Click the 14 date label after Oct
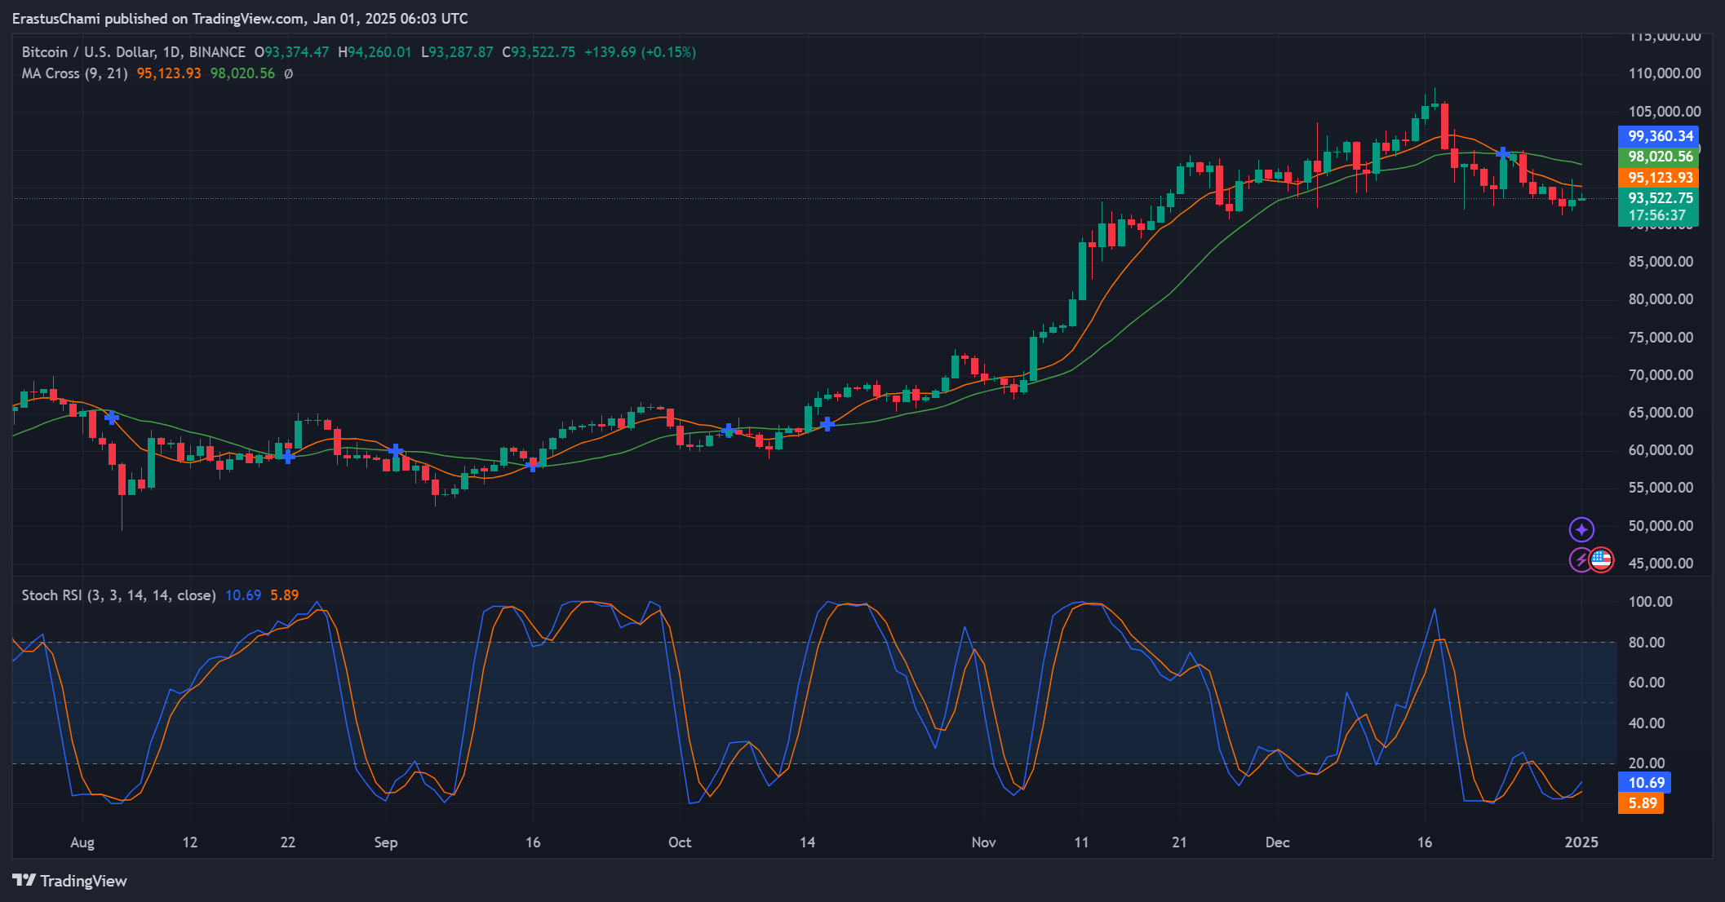Screen dimensions: 1725x902 (x=807, y=842)
